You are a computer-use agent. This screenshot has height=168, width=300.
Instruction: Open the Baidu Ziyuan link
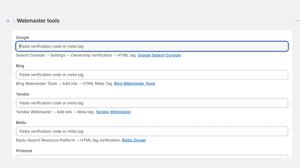pyautogui.click(x=134, y=140)
